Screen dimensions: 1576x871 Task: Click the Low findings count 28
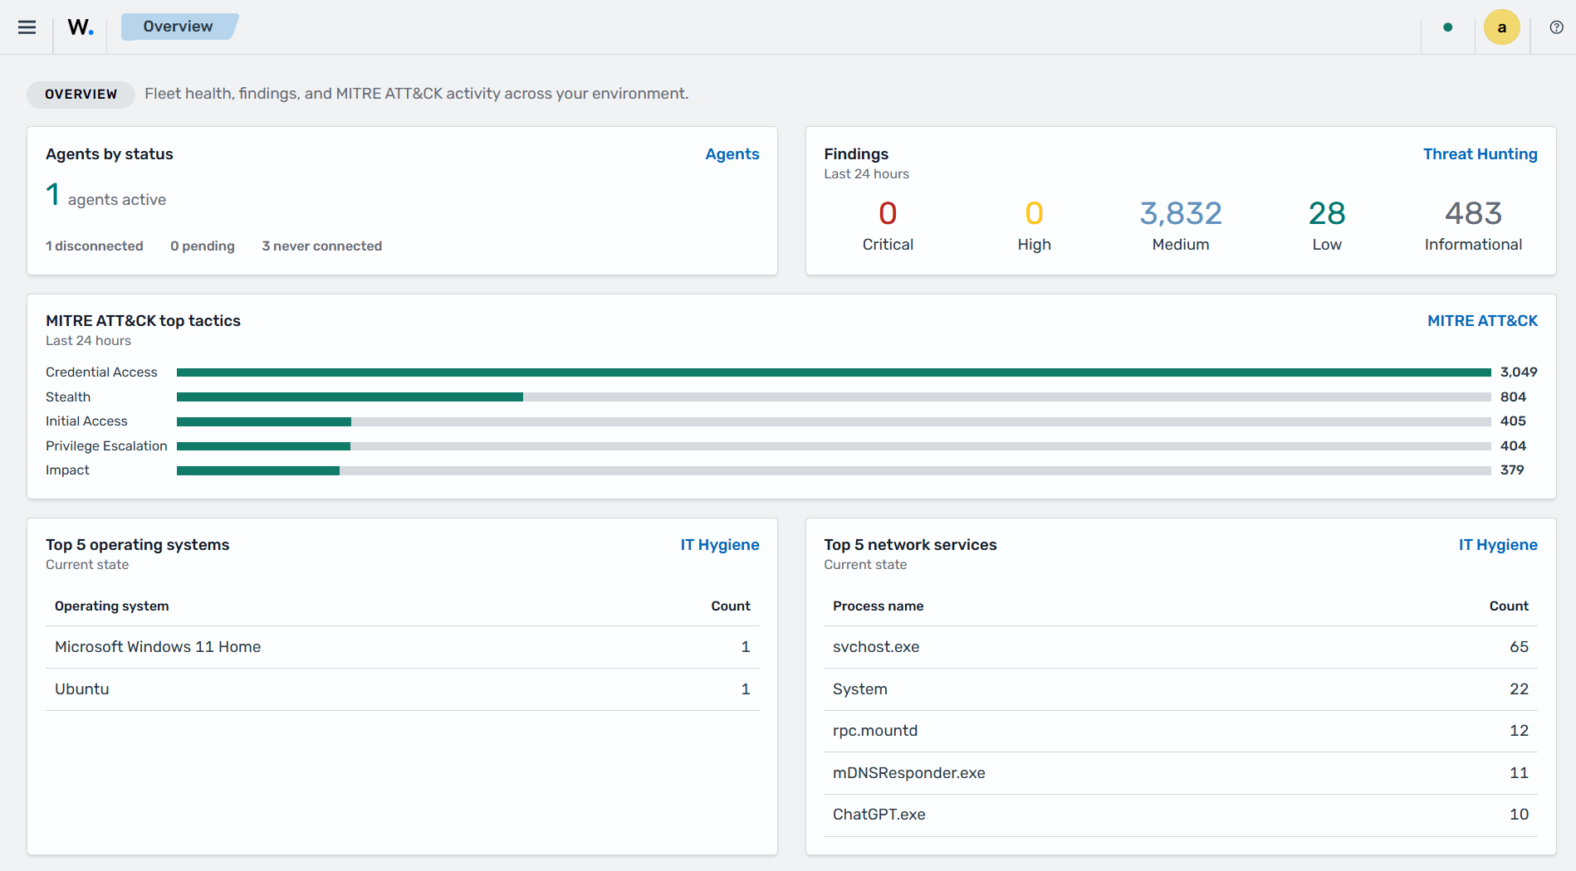[x=1327, y=214]
